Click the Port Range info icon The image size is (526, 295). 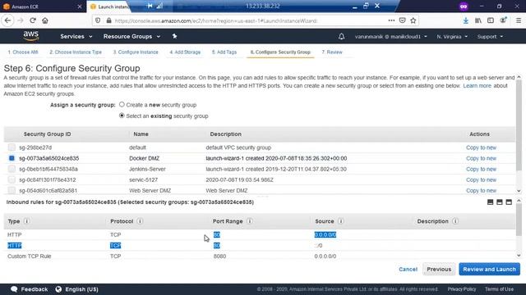(250, 221)
